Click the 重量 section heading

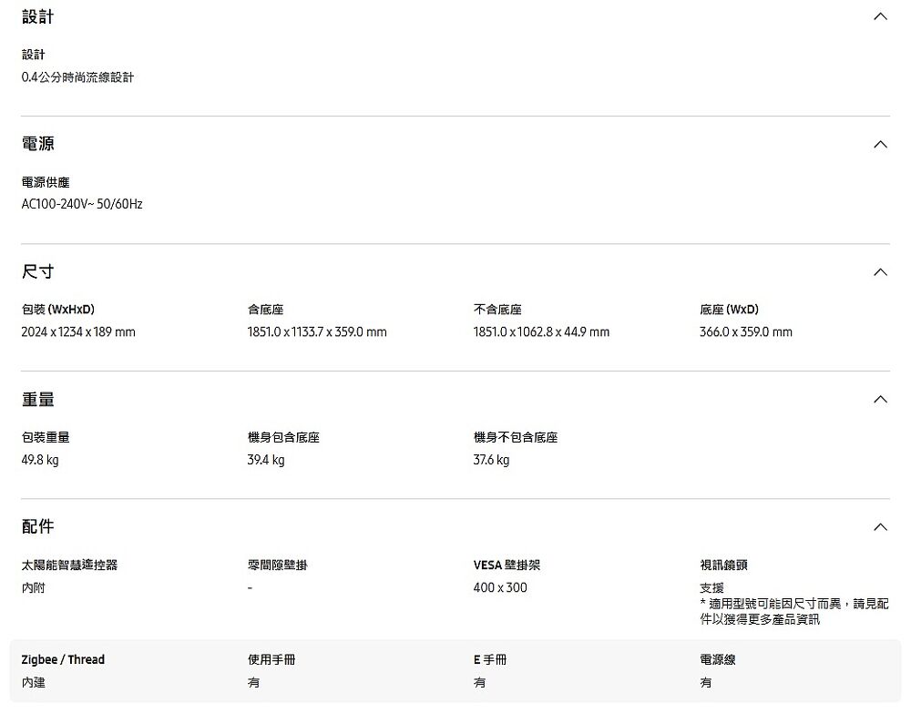coord(37,399)
